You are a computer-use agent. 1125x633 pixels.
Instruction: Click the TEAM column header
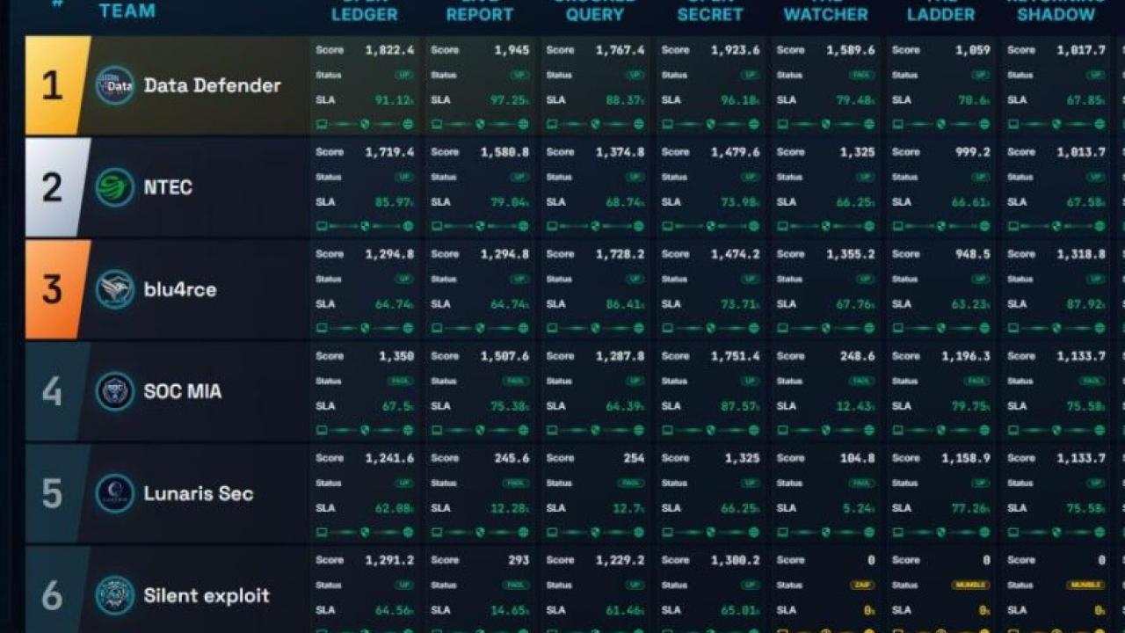(127, 11)
